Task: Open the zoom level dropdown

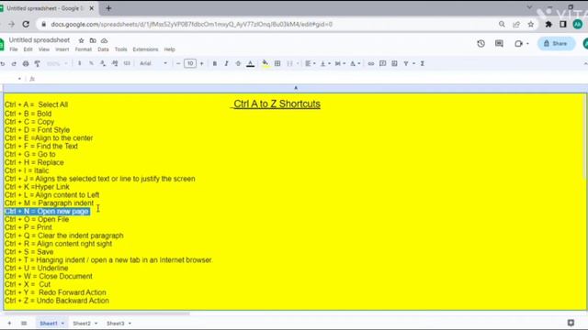Action: click(57, 63)
